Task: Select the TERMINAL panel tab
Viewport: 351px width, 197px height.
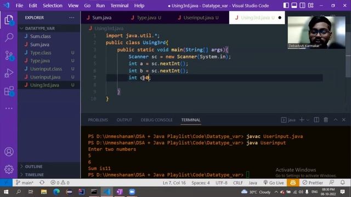Action: point(191,120)
